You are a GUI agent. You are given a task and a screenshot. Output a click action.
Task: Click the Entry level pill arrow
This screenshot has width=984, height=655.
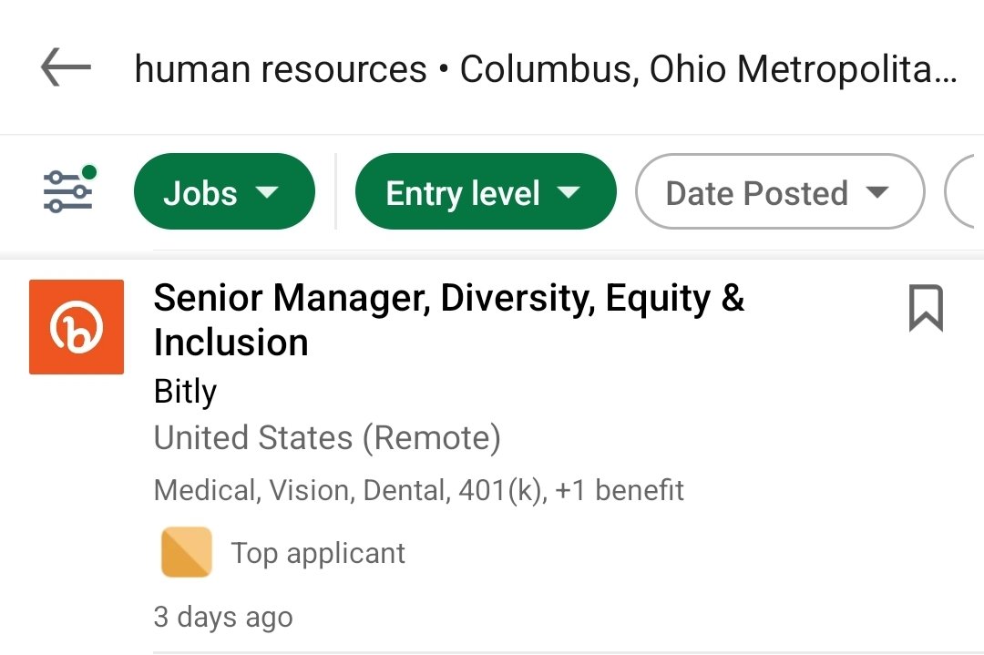tap(569, 192)
